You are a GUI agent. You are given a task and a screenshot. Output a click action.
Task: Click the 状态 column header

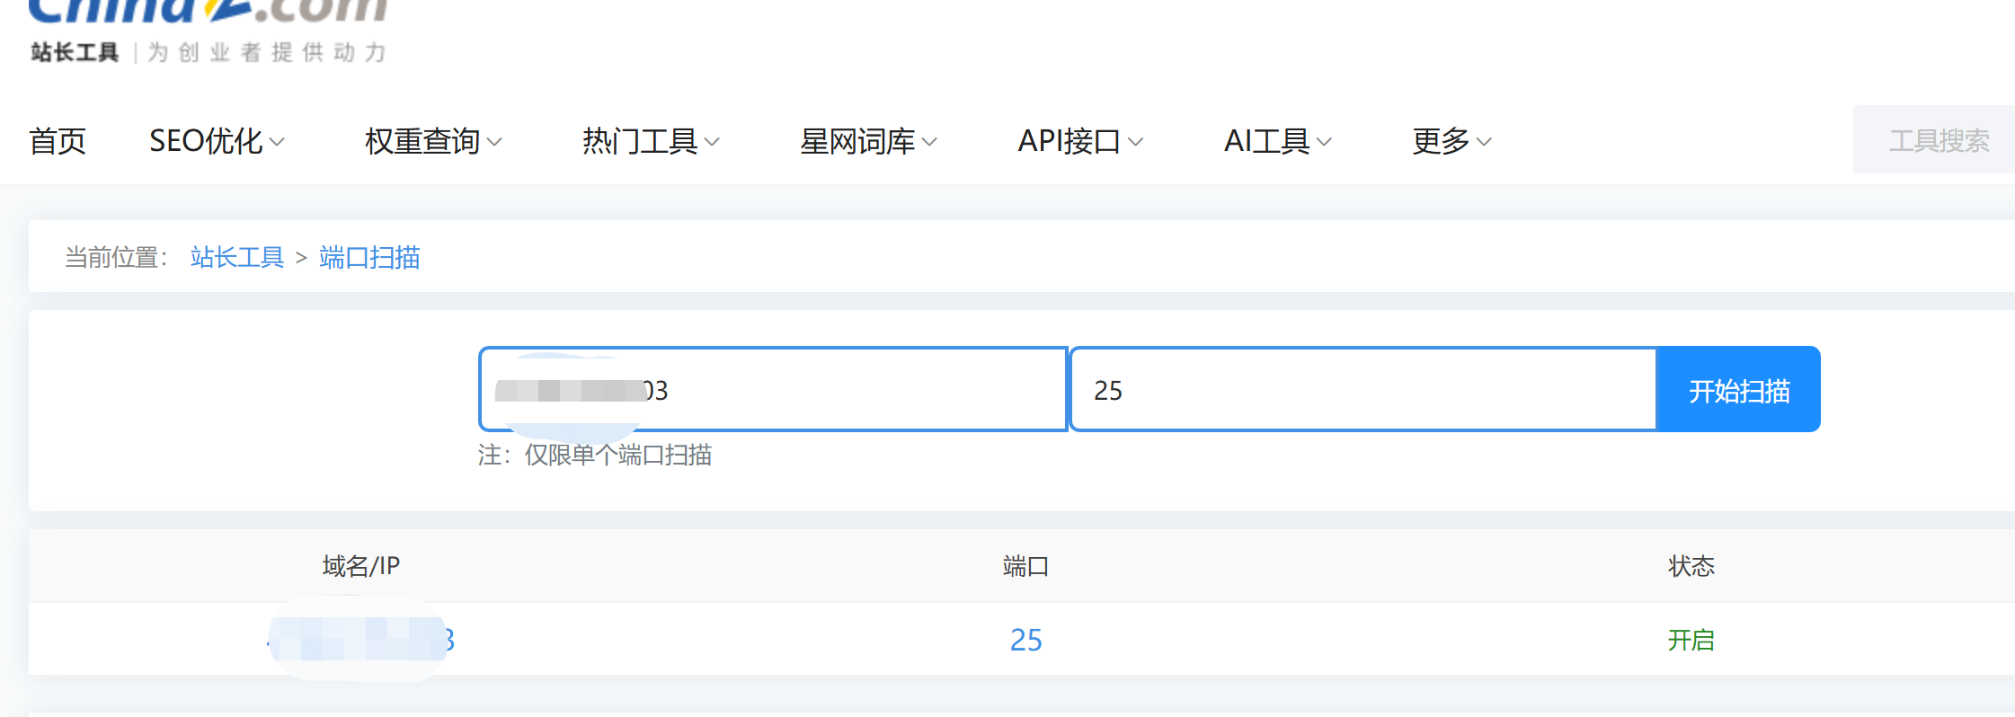pyautogui.click(x=1691, y=566)
